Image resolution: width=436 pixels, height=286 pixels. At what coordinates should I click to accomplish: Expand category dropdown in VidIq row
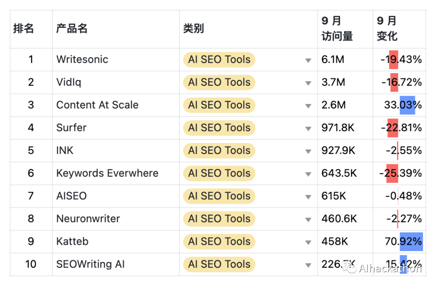click(308, 83)
